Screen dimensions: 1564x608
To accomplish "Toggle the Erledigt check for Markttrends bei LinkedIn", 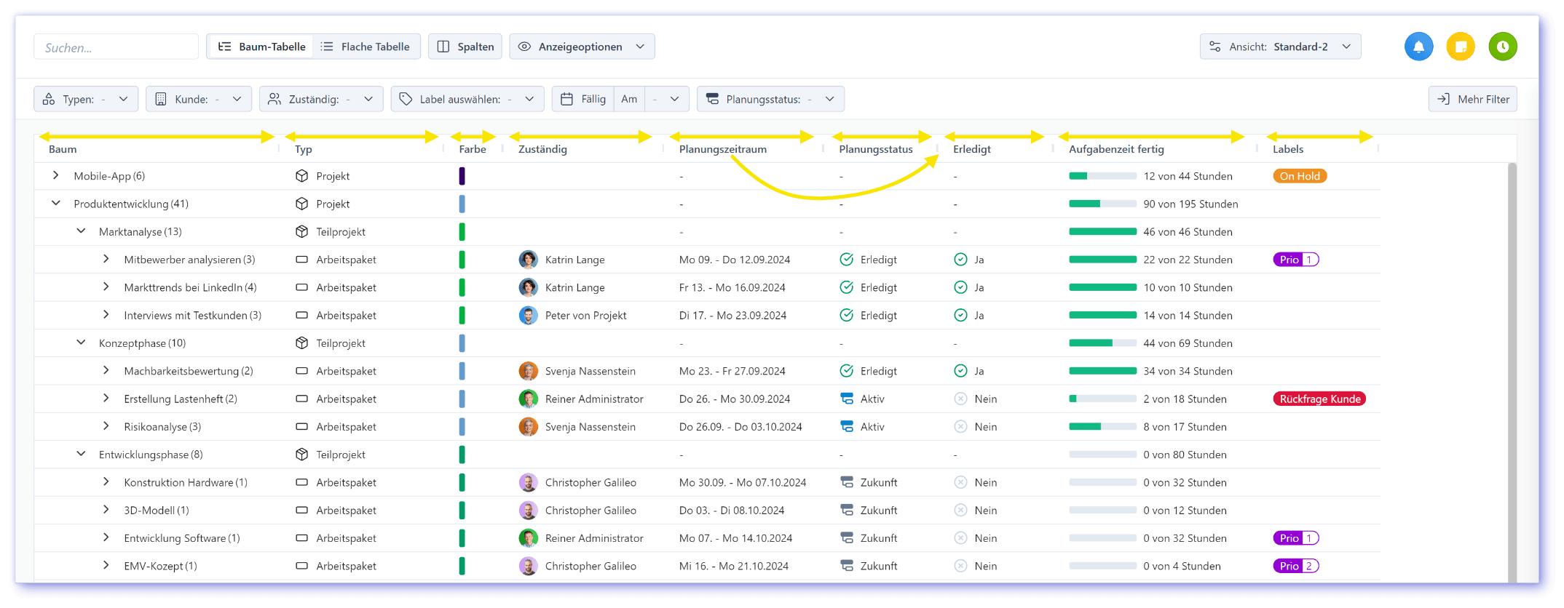I will click(960, 287).
